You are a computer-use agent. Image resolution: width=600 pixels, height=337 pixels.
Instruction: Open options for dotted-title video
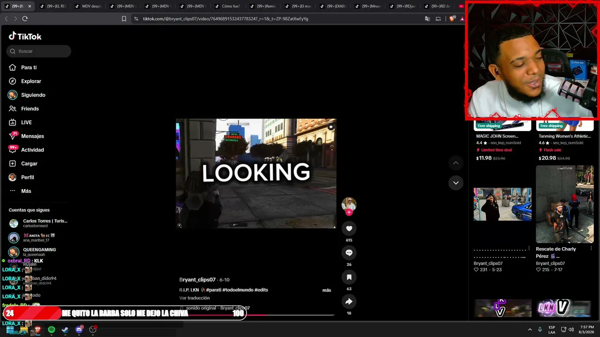pyautogui.click(x=529, y=249)
